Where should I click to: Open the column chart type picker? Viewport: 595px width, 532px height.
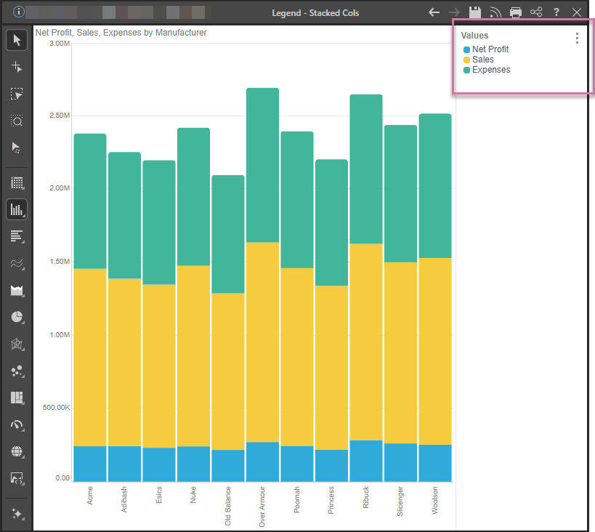(x=17, y=209)
